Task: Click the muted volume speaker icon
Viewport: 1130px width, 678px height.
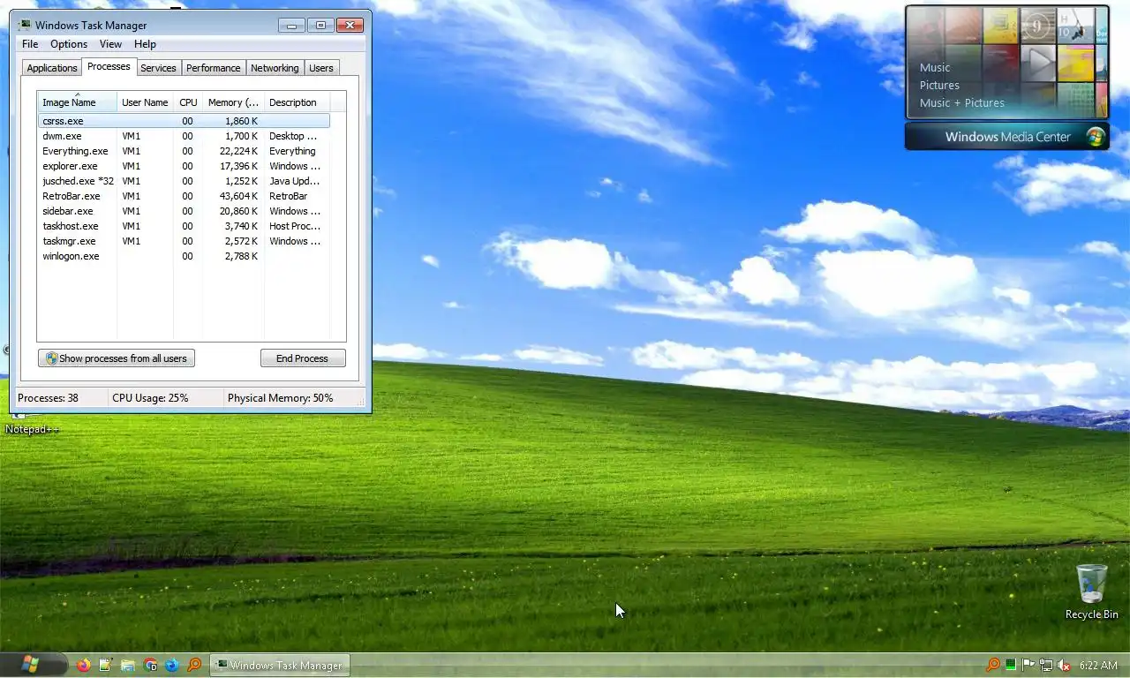Action: (1064, 665)
